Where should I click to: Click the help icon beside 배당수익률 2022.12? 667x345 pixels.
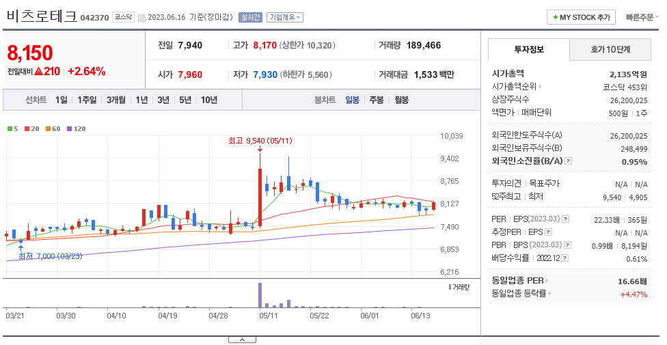tap(565, 258)
